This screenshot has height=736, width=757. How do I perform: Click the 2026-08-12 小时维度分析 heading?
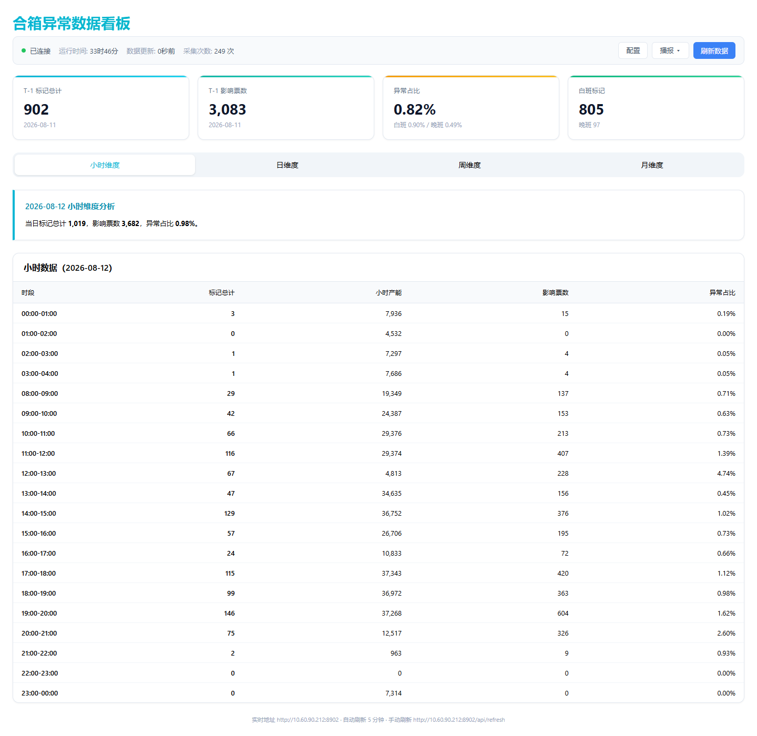point(70,207)
